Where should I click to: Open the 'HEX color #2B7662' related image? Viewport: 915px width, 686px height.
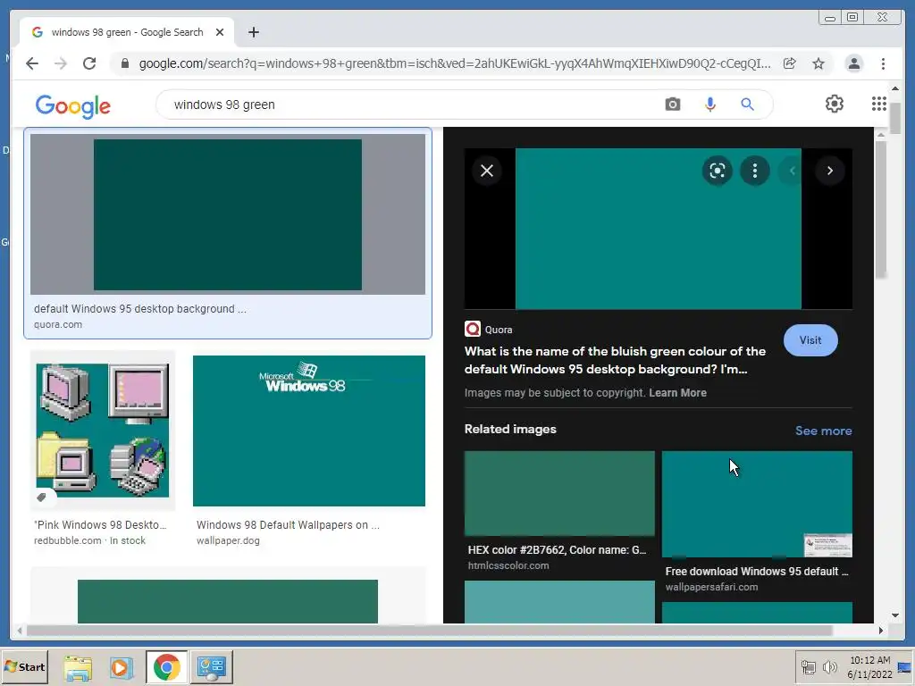[559, 493]
